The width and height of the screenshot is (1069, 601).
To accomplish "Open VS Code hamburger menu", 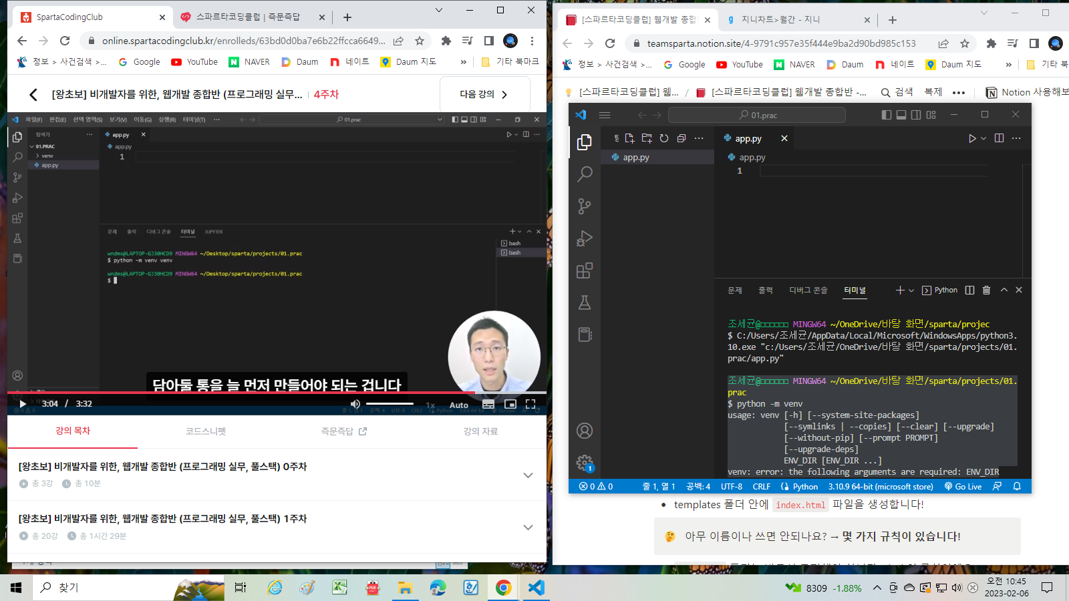I will pyautogui.click(x=605, y=115).
